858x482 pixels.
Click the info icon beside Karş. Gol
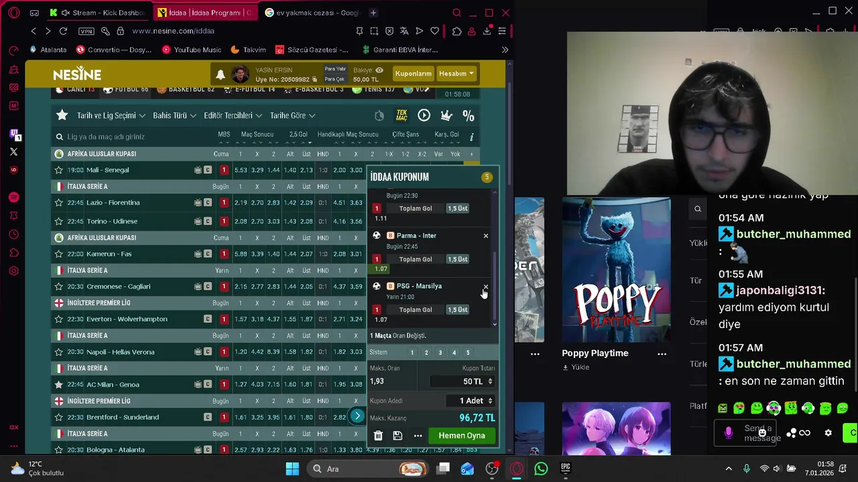pos(472,137)
